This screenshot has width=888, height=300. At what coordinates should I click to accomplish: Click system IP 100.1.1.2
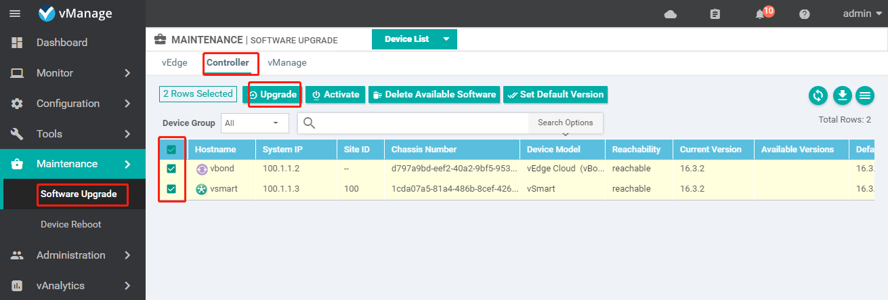pyautogui.click(x=280, y=169)
